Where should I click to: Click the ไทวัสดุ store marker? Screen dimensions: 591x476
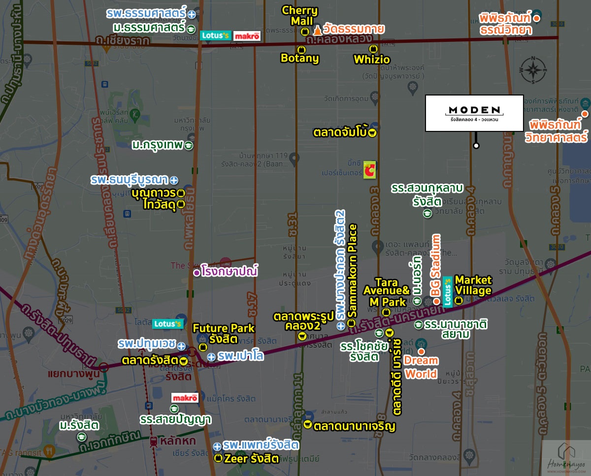[x=180, y=203]
